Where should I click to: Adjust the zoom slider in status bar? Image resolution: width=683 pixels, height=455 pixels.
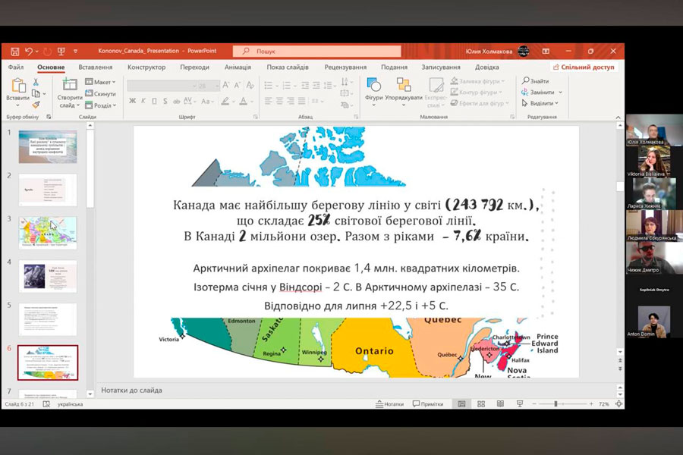pyautogui.click(x=556, y=404)
